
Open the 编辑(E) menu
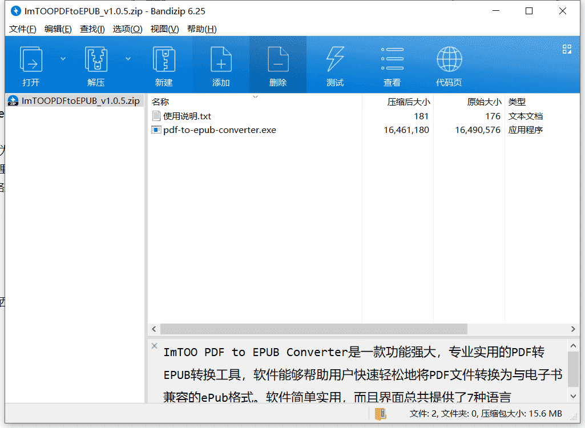pyautogui.click(x=58, y=29)
